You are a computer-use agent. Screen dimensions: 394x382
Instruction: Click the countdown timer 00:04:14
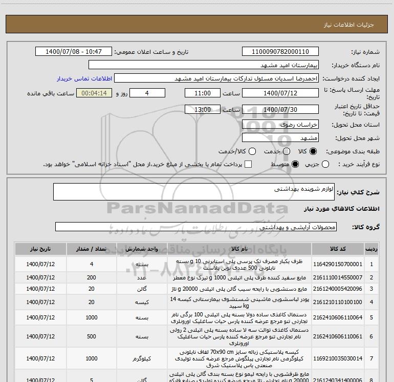pyautogui.click(x=94, y=93)
